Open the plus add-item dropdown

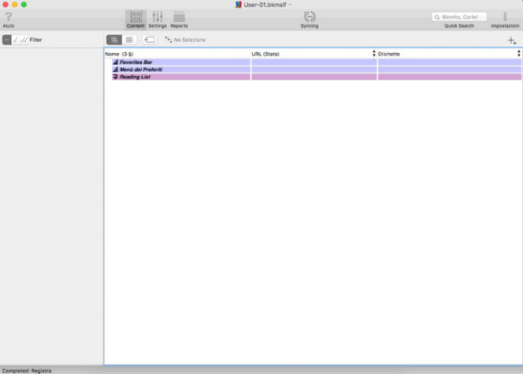[x=512, y=40]
